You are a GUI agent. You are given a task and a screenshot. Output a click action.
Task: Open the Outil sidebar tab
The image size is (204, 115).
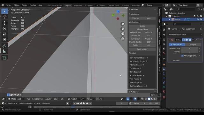coord(159,21)
